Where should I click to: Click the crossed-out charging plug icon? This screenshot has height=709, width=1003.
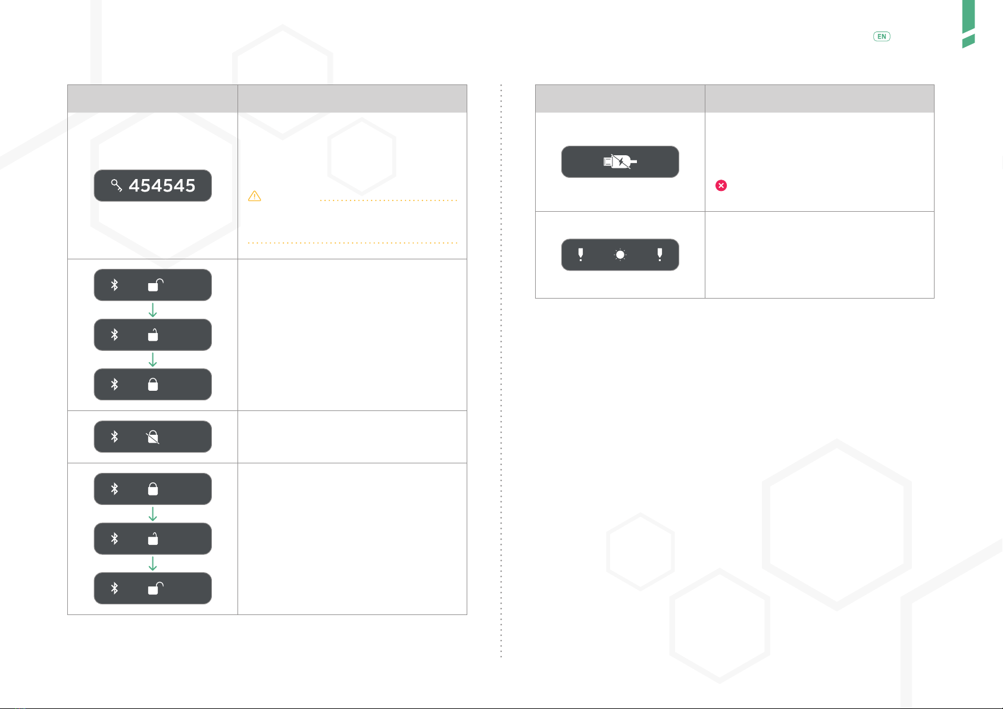(620, 162)
